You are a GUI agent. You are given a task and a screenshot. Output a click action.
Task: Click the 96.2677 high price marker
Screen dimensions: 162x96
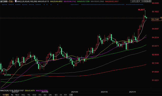click(x=141, y=10)
